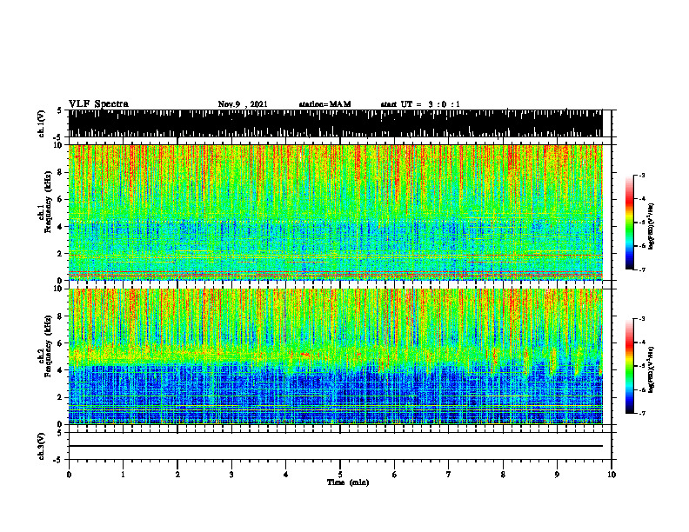Click the "8" kHz tick on ch.1 axis

click(61, 172)
